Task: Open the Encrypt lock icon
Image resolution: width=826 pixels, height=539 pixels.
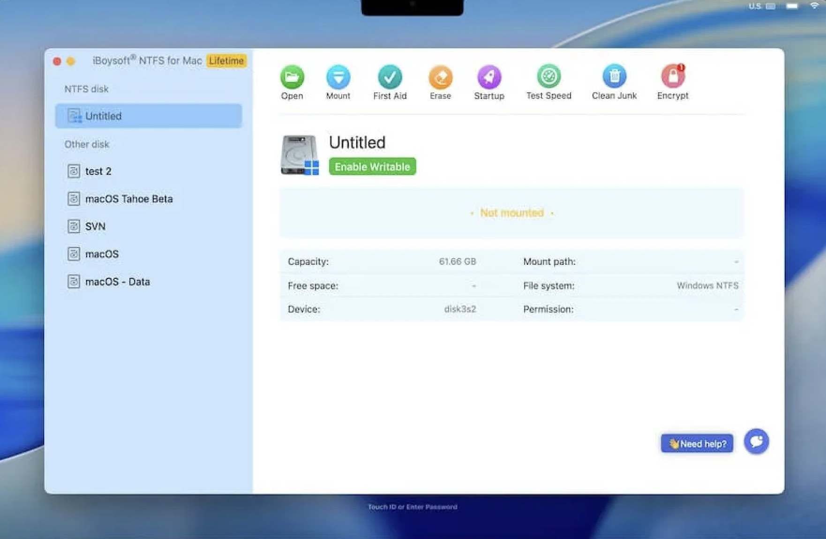Action: point(673,76)
